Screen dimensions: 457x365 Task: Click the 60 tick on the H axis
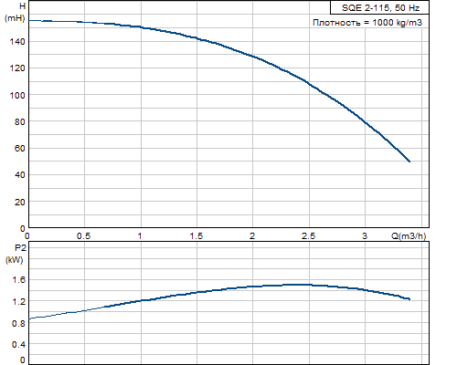pos(19,149)
